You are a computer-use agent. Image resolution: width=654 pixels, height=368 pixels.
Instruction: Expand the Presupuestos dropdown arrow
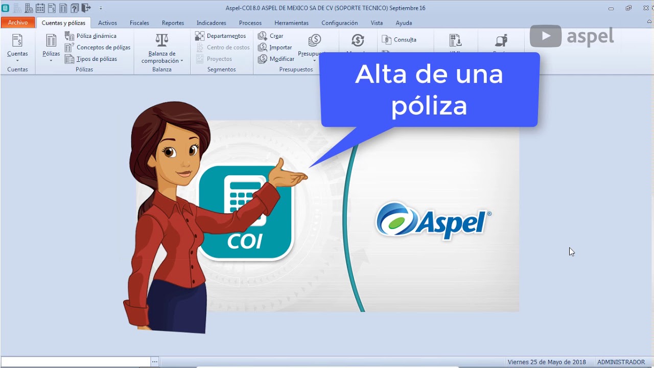[315, 61]
